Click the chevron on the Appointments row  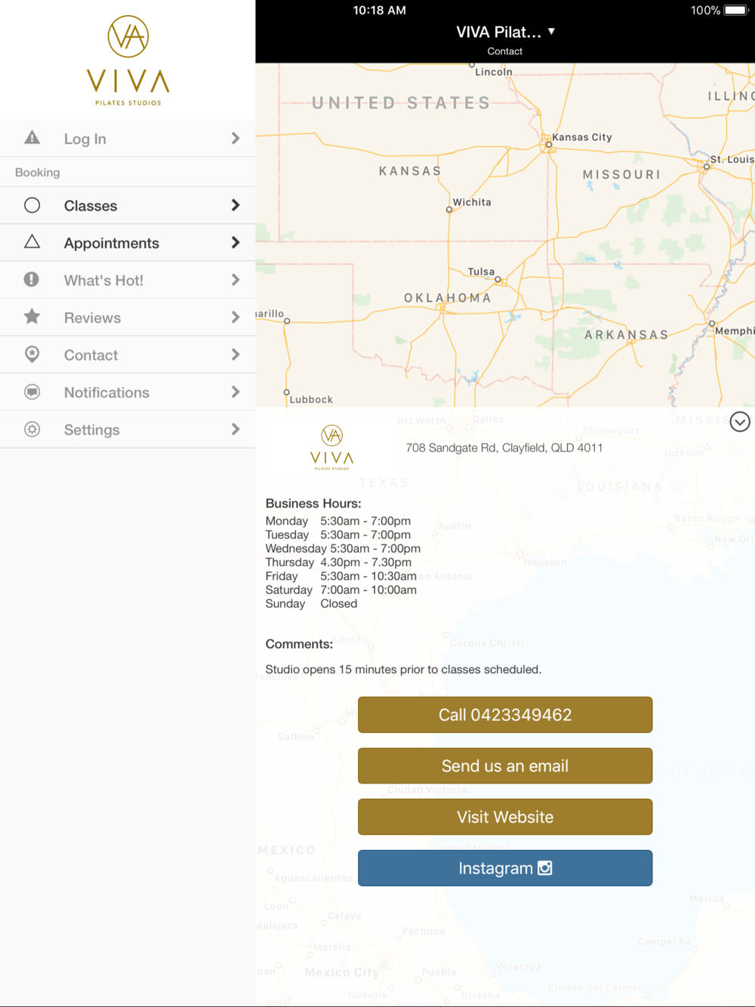tap(236, 243)
